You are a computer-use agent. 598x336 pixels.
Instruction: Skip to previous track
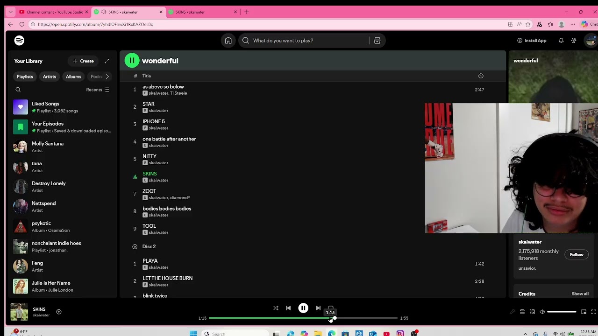[x=288, y=308]
